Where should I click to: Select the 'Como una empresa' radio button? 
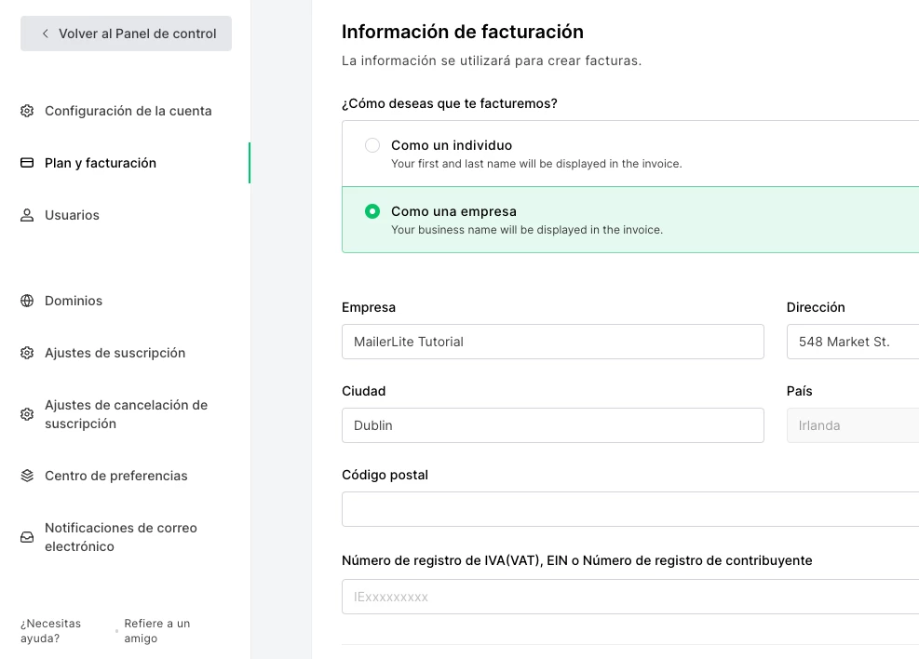[x=372, y=211]
